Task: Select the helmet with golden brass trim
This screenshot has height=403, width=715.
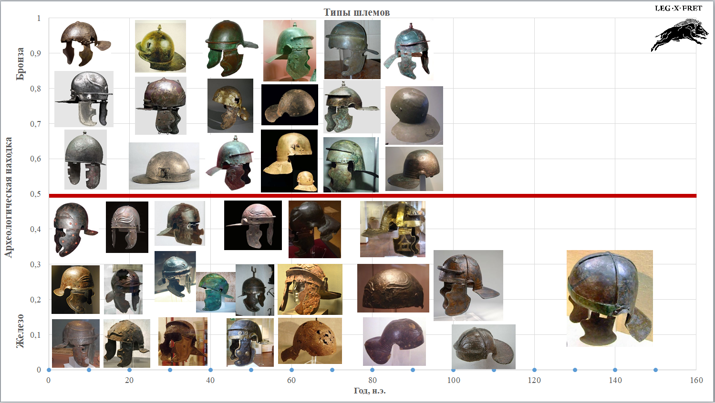Action: click(393, 229)
